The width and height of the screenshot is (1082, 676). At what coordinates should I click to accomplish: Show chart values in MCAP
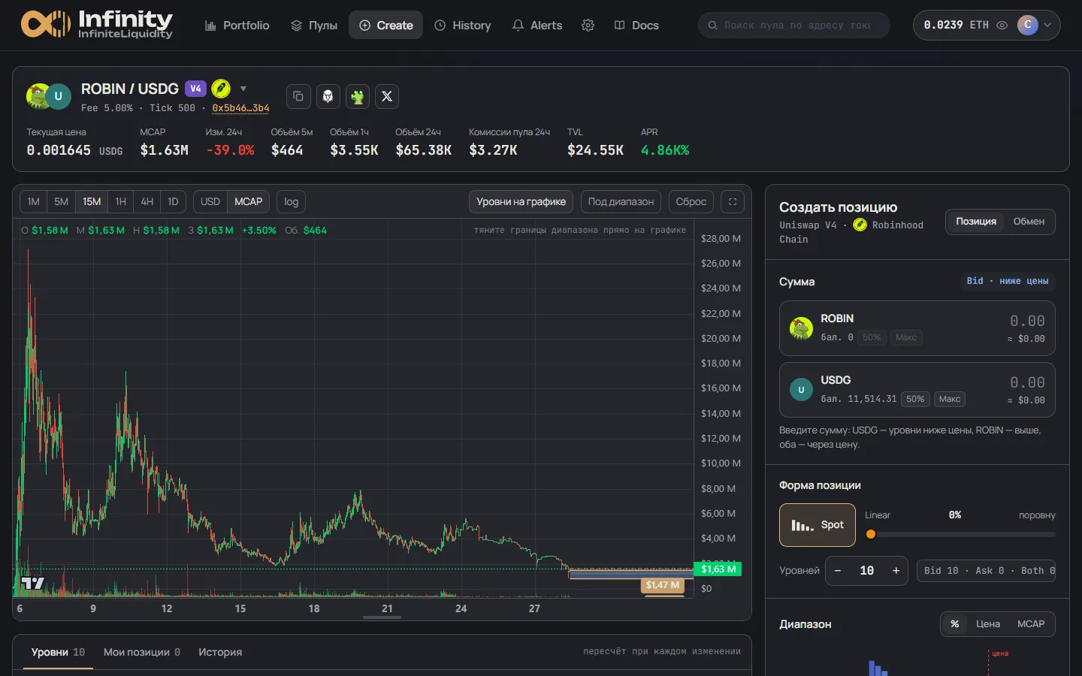pyautogui.click(x=249, y=201)
